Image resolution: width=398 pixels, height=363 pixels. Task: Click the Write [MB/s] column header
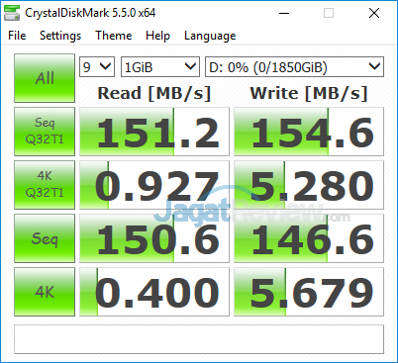[x=309, y=93]
